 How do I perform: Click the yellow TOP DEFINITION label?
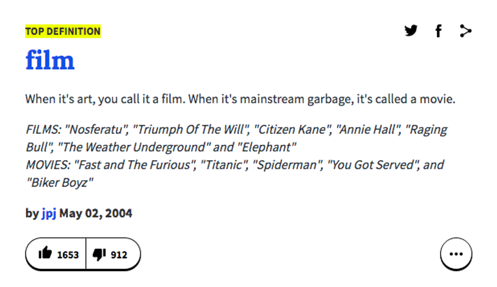click(63, 31)
